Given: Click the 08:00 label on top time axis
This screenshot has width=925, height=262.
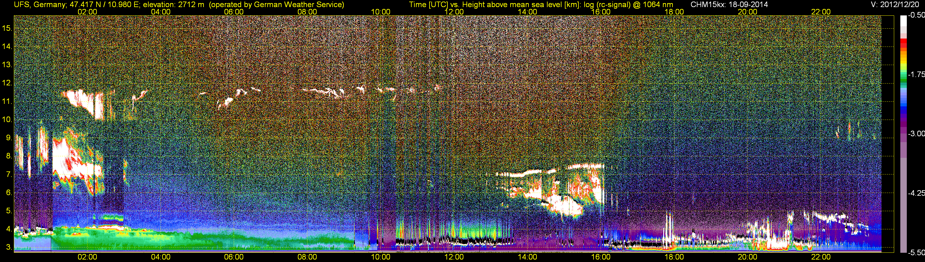Looking at the screenshot, I should pos(307,12).
